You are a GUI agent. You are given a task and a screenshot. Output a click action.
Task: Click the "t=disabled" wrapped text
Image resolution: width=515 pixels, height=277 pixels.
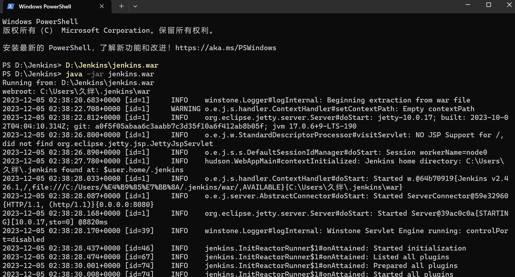[x=23, y=240]
